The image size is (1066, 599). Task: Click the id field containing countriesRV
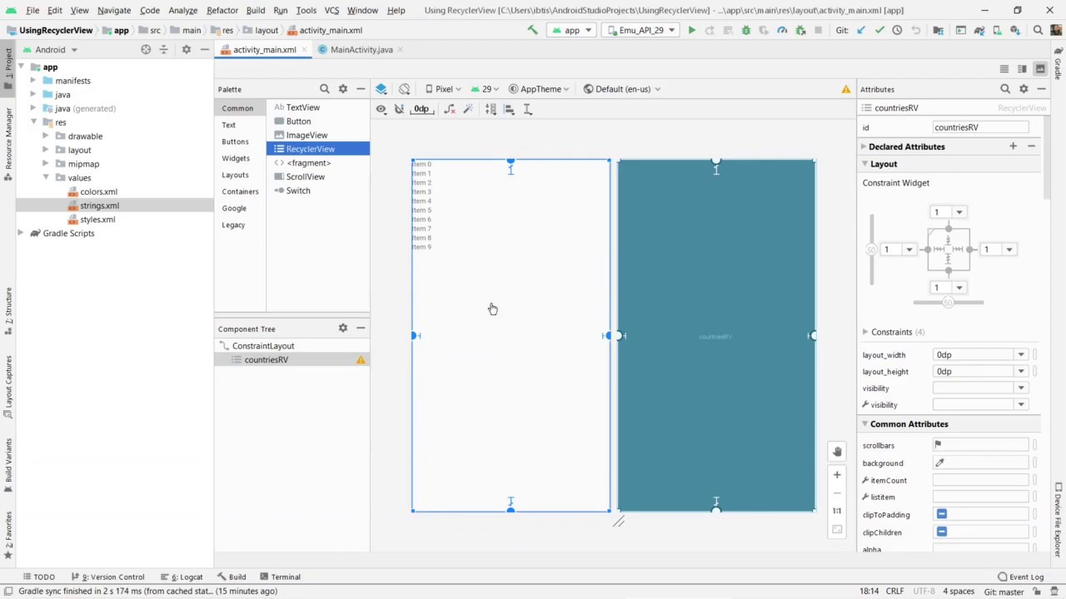click(981, 127)
